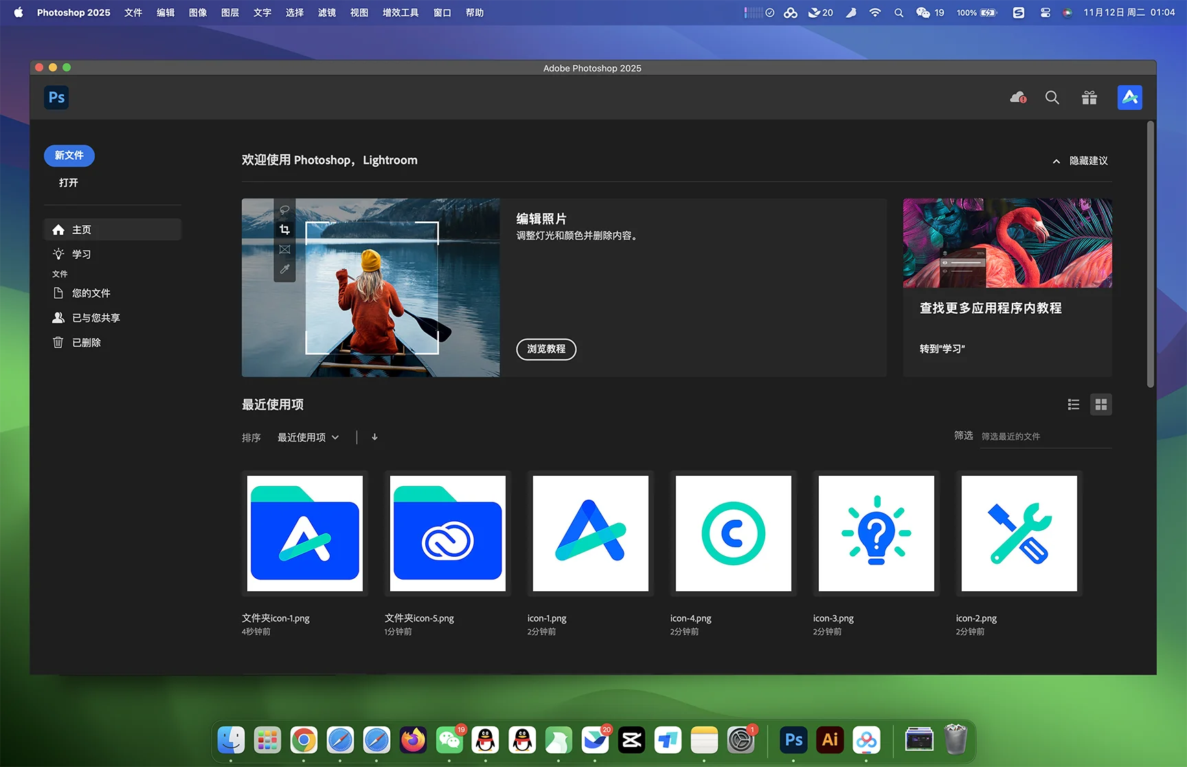Click Wi-Fi icon in menu bar

pyautogui.click(x=874, y=12)
